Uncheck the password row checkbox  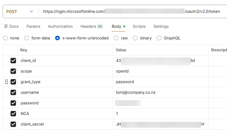13,103
